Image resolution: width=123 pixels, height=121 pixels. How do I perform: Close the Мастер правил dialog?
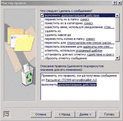click(120, 3)
